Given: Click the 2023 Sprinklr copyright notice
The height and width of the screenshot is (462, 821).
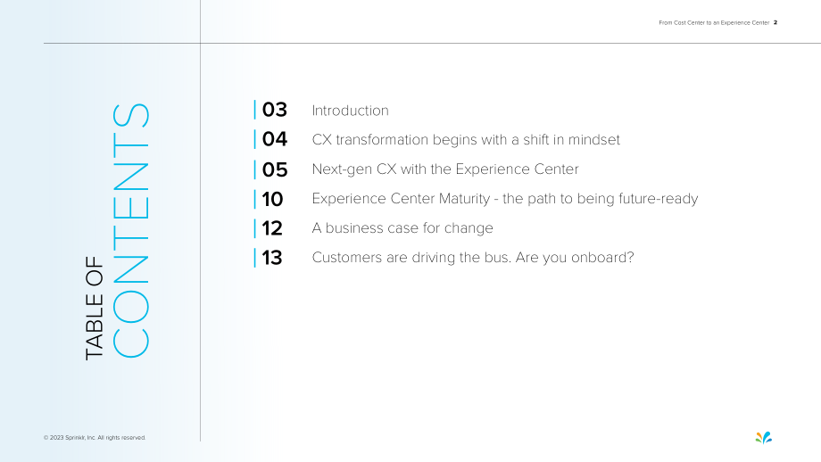Looking at the screenshot, I should pos(95,437).
